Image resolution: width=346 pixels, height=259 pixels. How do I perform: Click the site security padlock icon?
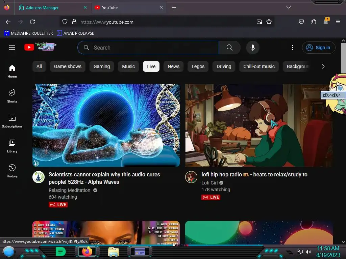pos(74,22)
